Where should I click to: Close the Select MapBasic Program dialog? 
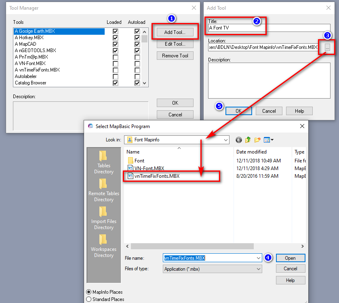(x=302, y=126)
